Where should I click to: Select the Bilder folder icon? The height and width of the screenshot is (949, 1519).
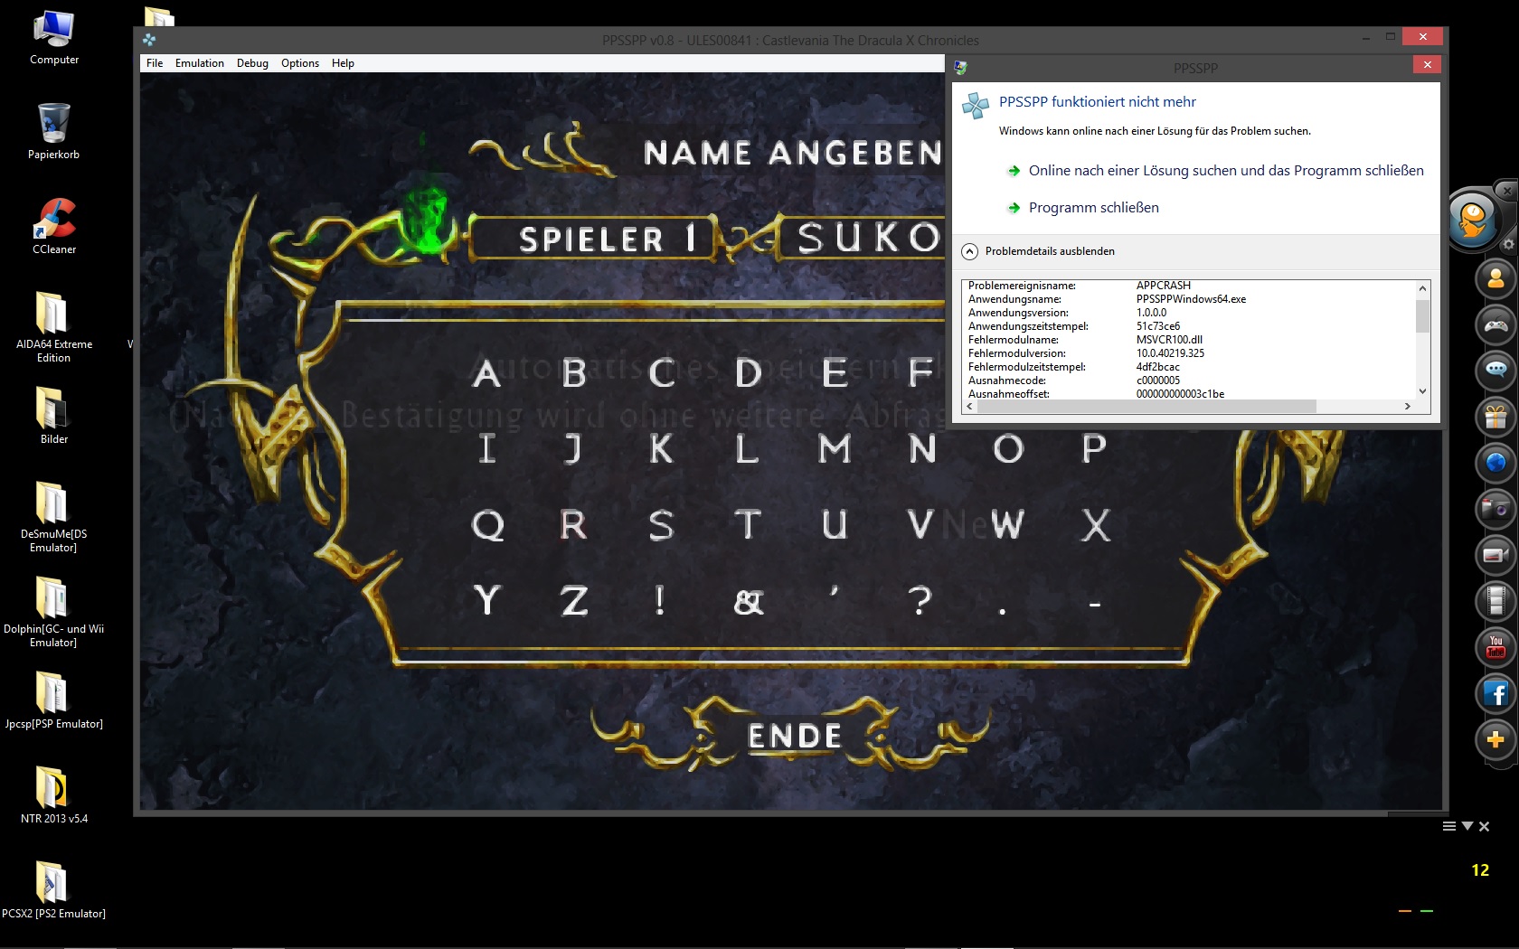(x=53, y=416)
